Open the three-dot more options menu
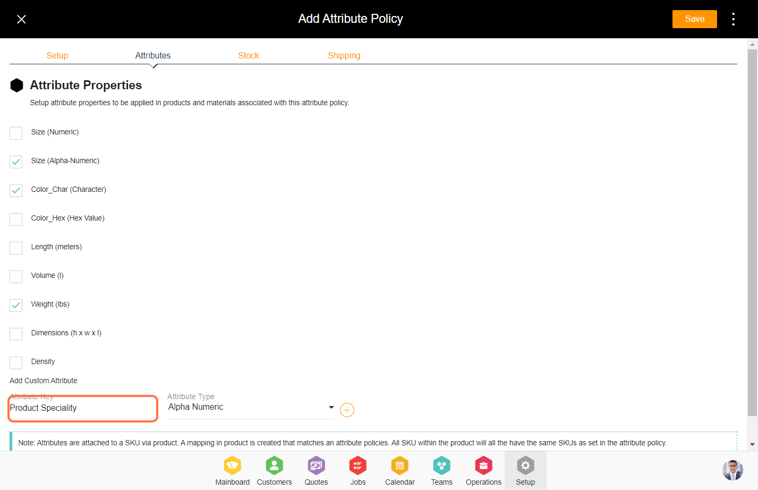 (x=733, y=19)
